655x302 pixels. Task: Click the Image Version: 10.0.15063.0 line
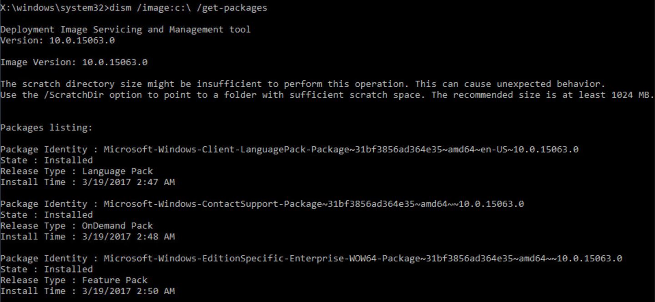coord(74,62)
